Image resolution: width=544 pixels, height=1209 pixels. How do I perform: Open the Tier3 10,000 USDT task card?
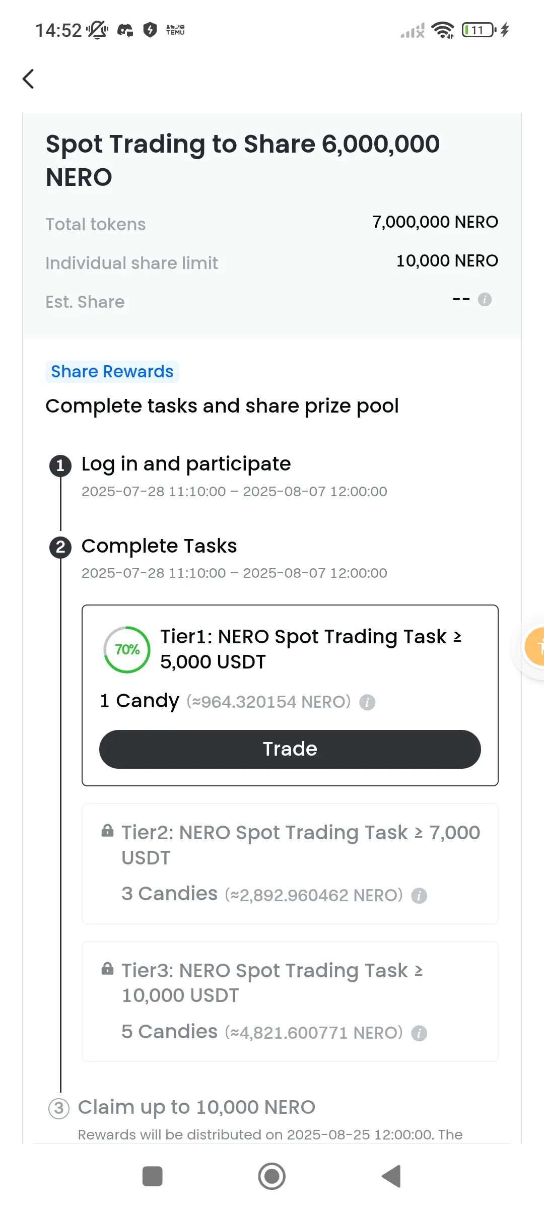pyautogui.click(x=290, y=1001)
